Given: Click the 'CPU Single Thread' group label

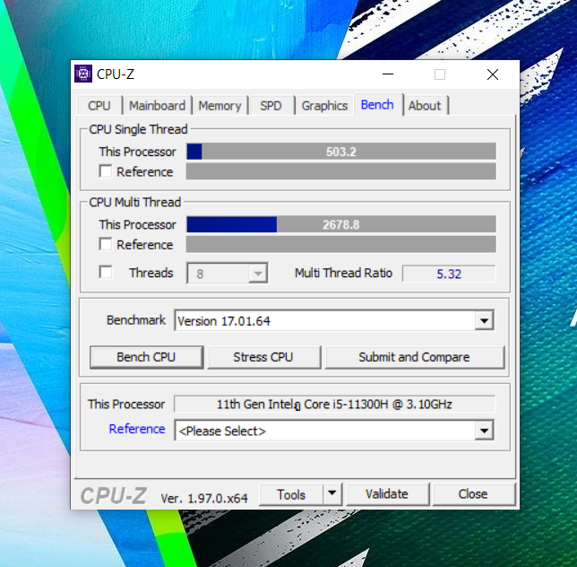Looking at the screenshot, I should coord(138,129).
